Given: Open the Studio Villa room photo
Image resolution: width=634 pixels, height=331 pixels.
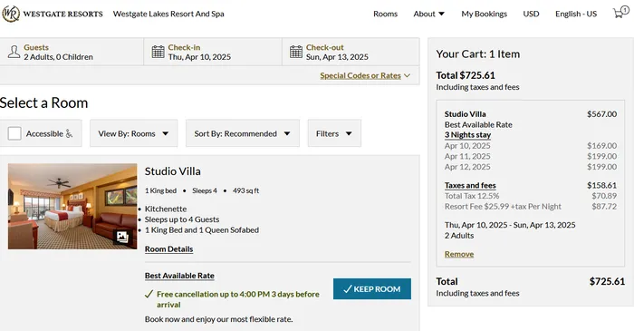Looking at the screenshot, I should click(72, 206).
